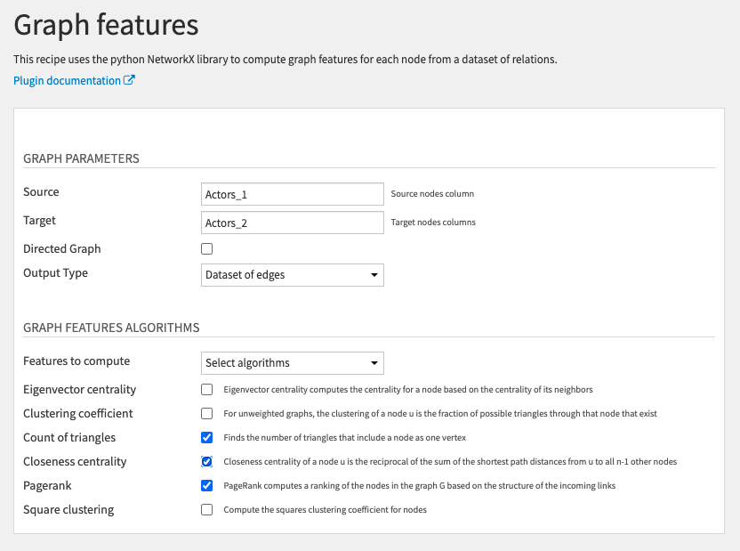The image size is (740, 551).
Task: Click the Source field label
Action: (41, 192)
